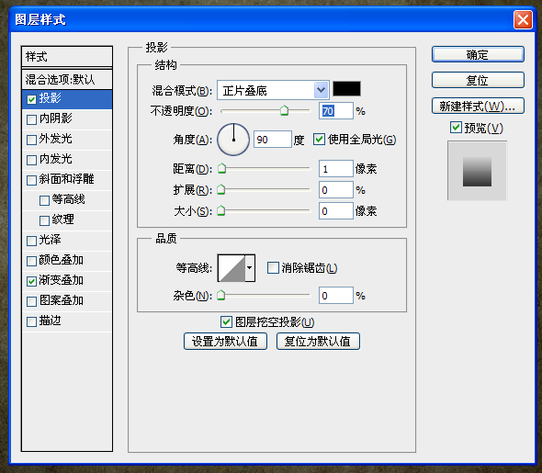Viewport: 542px width, 473px height.
Task: Uncheck 图层挖空投影 checkbox
Action: coord(226,322)
